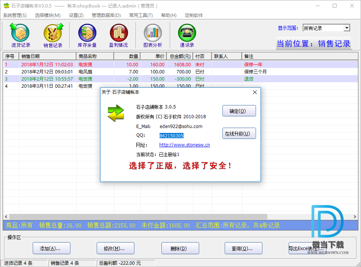The height and width of the screenshot is (267, 361).
Task: Open the 图表分析 chart analysis module
Action: [x=152, y=35]
